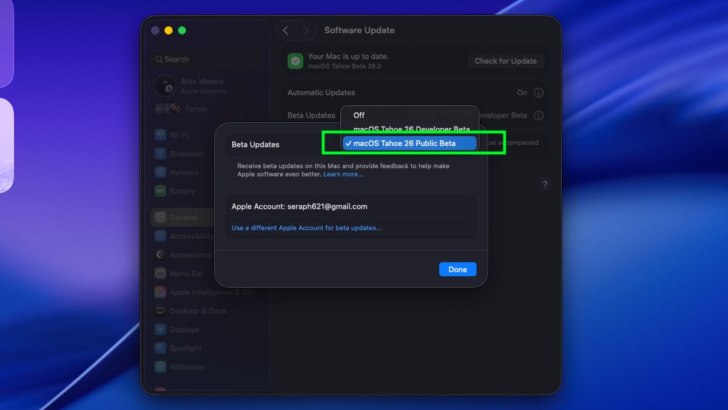
Task: Click the Done button
Action: point(457,269)
